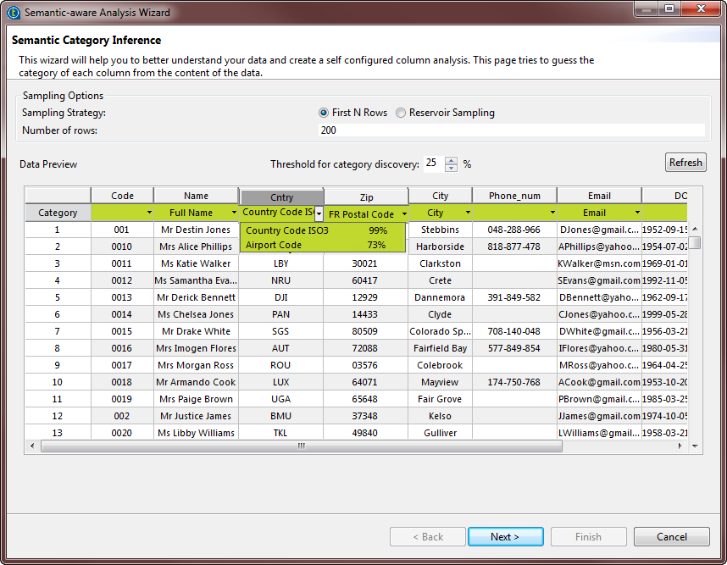Click the horizontal scrollbar of data preview
This screenshot has width=727, height=565.
pos(299,446)
